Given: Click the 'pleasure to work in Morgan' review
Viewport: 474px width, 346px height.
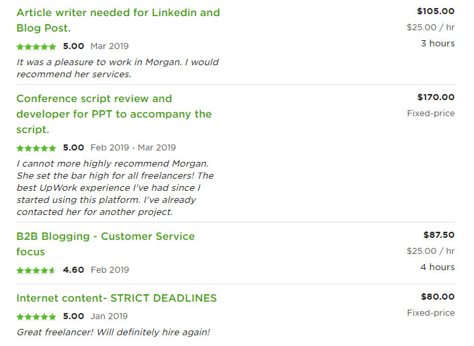Looking at the screenshot, I should pos(117,68).
